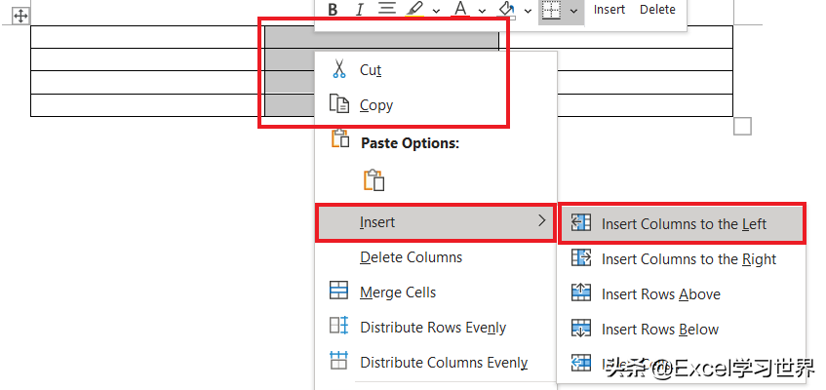Click the scissors Cut icon
Screen dimensions: 826x390
[338, 69]
